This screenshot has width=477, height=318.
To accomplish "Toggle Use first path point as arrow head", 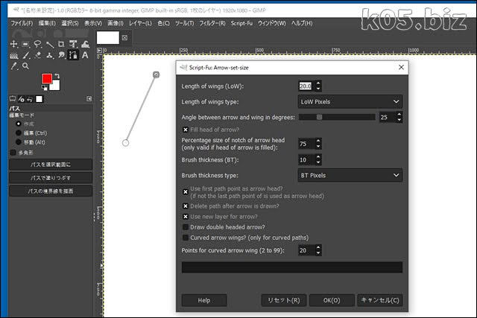I will [186, 192].
